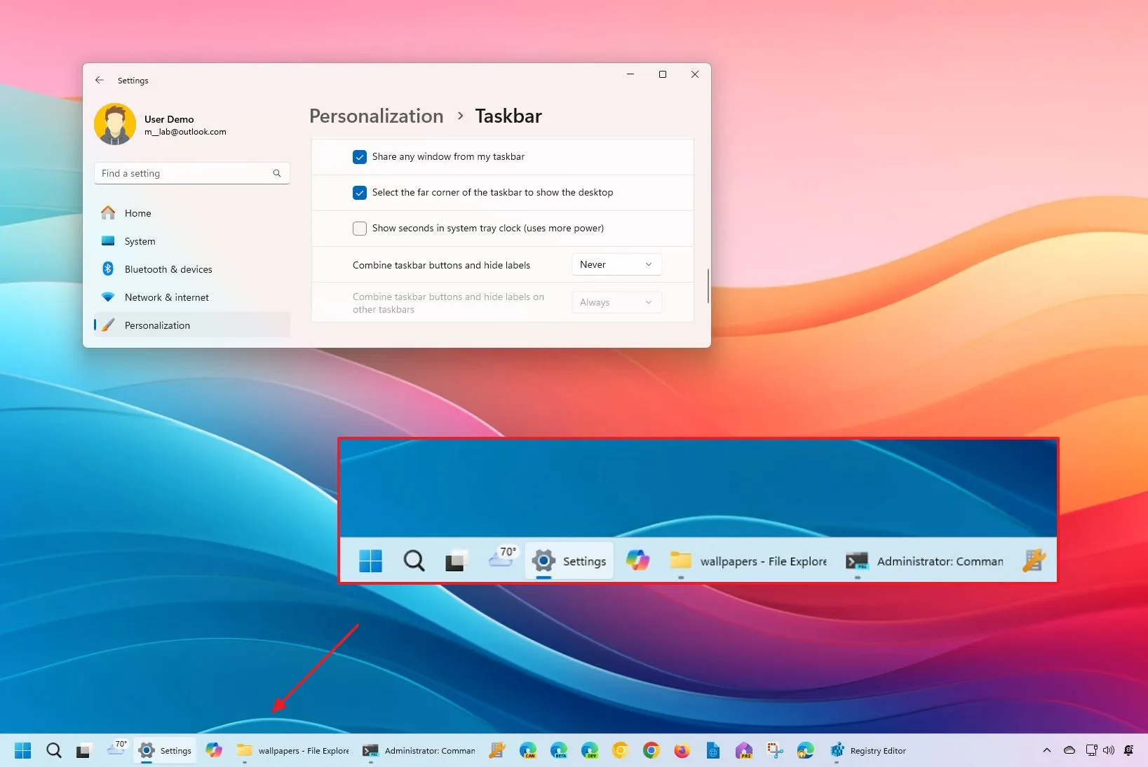Open the Copilot icon on the taskbar

coord(214,750)
